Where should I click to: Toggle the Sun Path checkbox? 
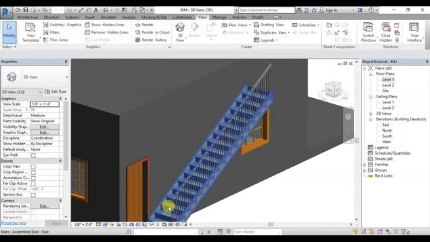pyautogui.click(x=33, y=155)
